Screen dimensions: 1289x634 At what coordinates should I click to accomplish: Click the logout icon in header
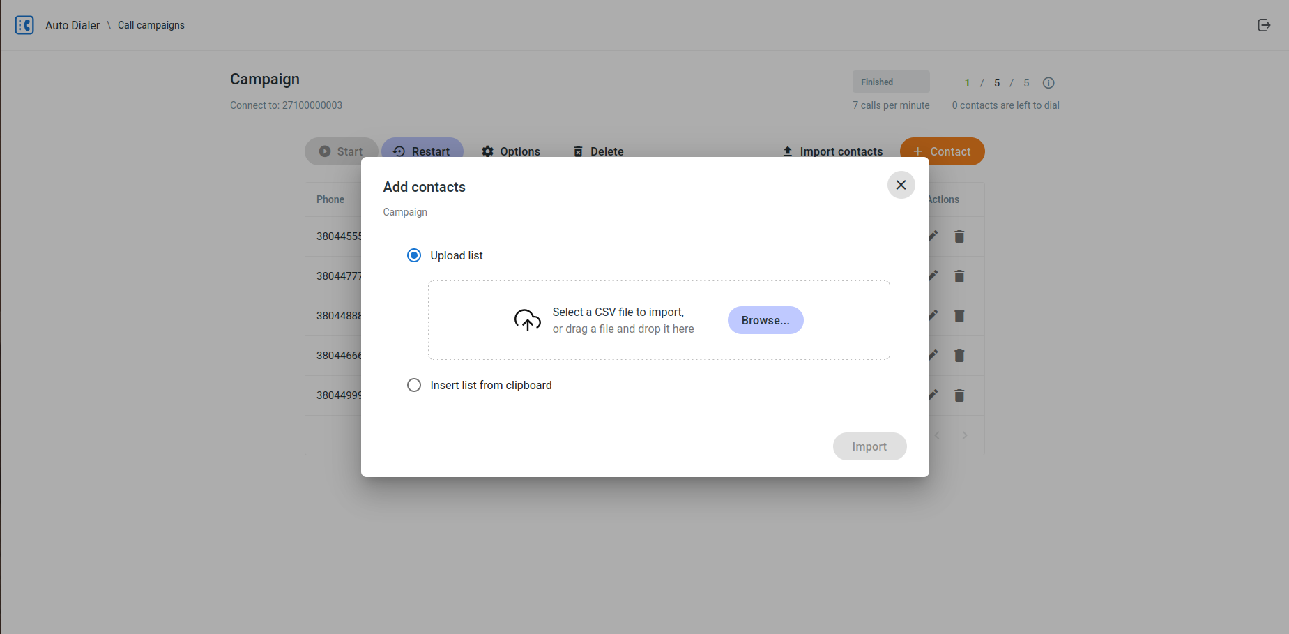coord(1264,25)
